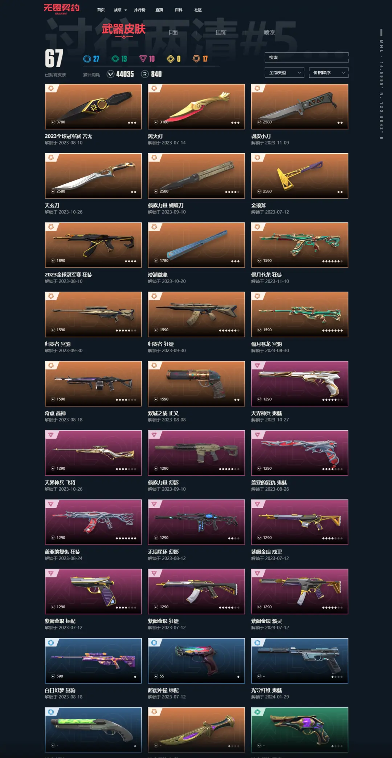
Task: Click the green Deluxe-tier icon showing 13
Action: coord(115,59)
